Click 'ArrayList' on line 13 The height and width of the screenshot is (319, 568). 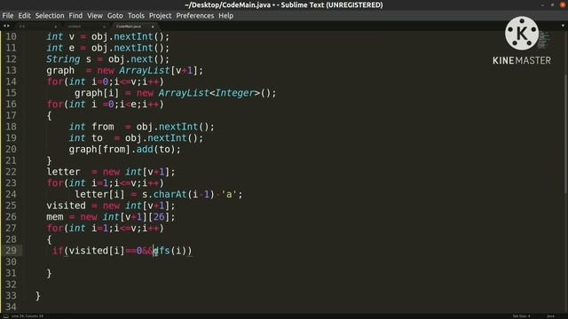(x=144, y=70)
